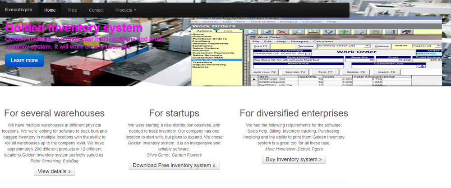Click the Options button

pos(382,46)
